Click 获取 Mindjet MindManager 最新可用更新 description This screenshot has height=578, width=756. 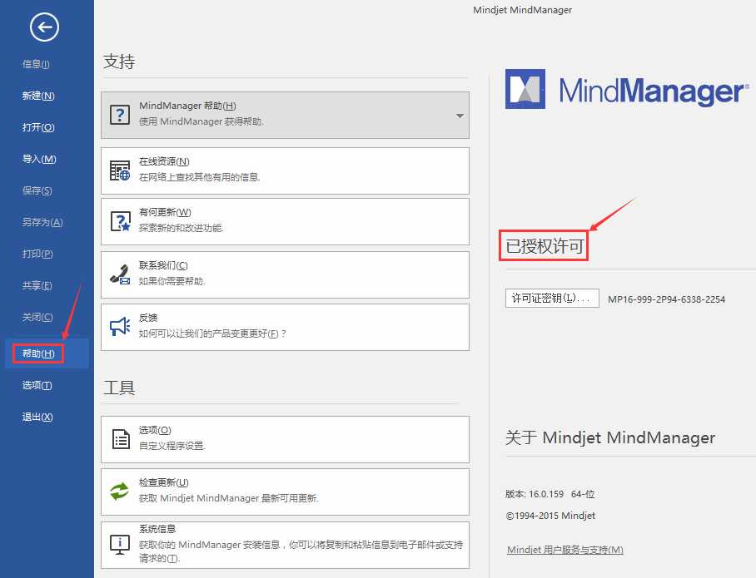[229, 498]
